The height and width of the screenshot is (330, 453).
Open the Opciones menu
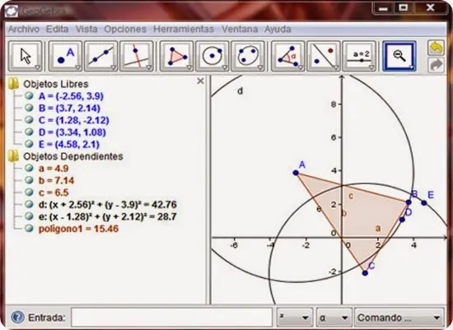125,29
